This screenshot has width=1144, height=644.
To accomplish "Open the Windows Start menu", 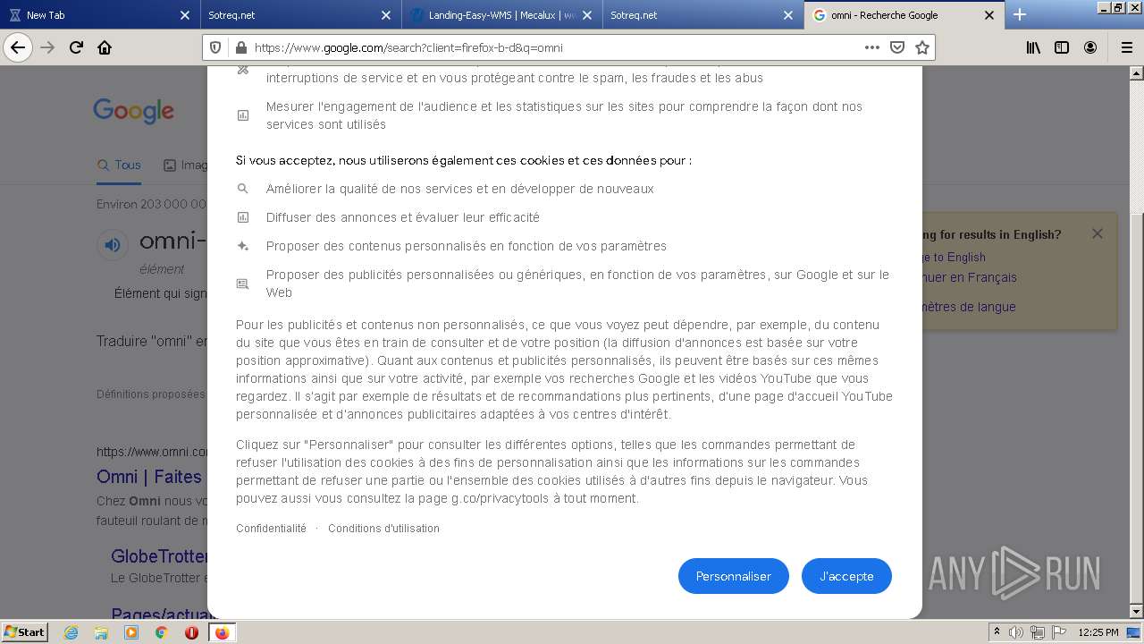I will (x=25, y=631).
